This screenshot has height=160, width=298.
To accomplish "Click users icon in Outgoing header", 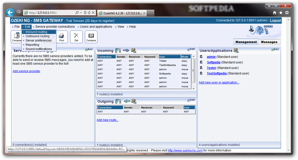I will point(134,101).
